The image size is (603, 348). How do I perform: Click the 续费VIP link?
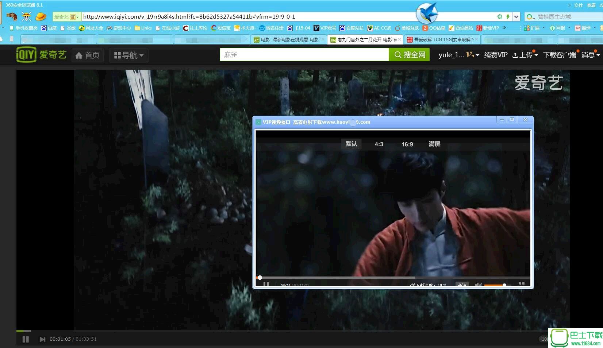(496, 55)
